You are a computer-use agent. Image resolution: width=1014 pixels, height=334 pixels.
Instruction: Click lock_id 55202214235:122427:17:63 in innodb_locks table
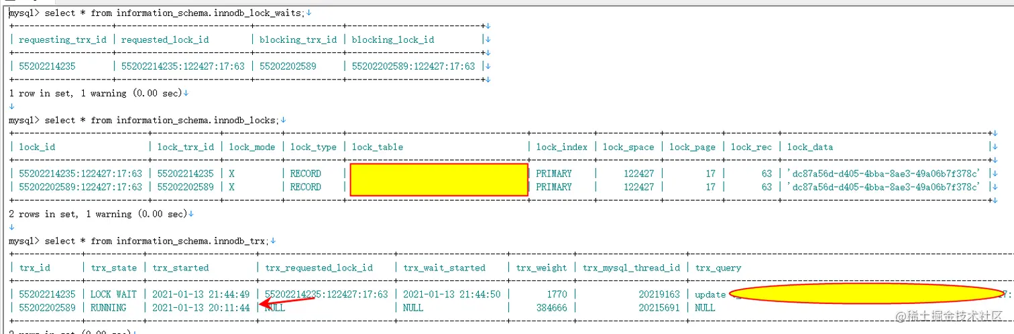click(80, 173)
